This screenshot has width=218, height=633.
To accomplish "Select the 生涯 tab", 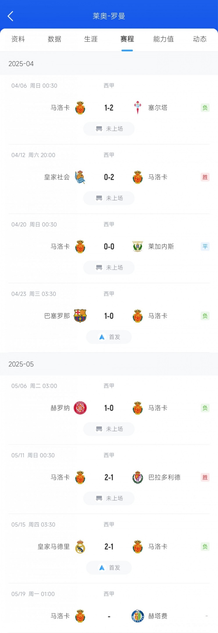I will (x=91, y=39).
